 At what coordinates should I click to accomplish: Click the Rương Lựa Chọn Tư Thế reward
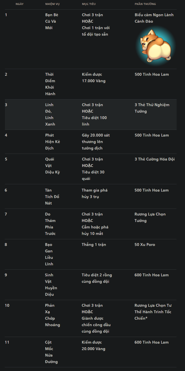[x=153, y=312]
